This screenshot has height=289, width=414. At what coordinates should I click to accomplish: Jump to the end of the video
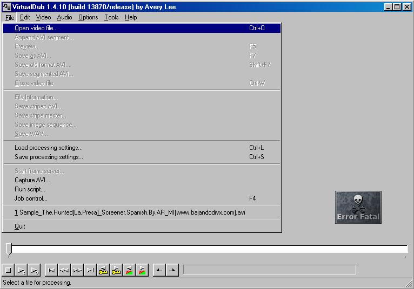[90, 270]
